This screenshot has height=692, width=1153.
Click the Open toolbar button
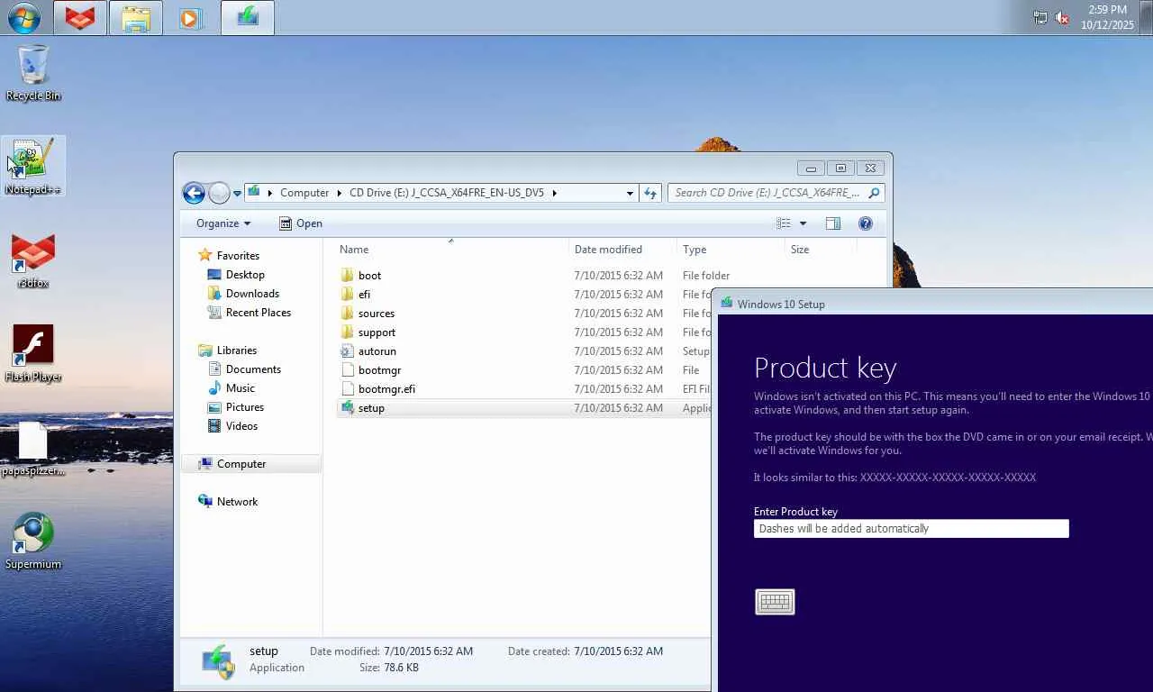coord(301,223)
